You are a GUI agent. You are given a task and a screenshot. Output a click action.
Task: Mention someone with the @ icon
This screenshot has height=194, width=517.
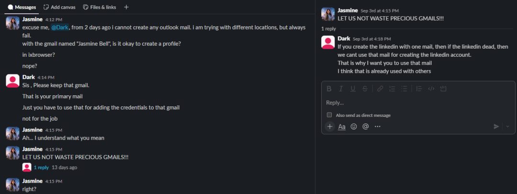click(365, 126)
